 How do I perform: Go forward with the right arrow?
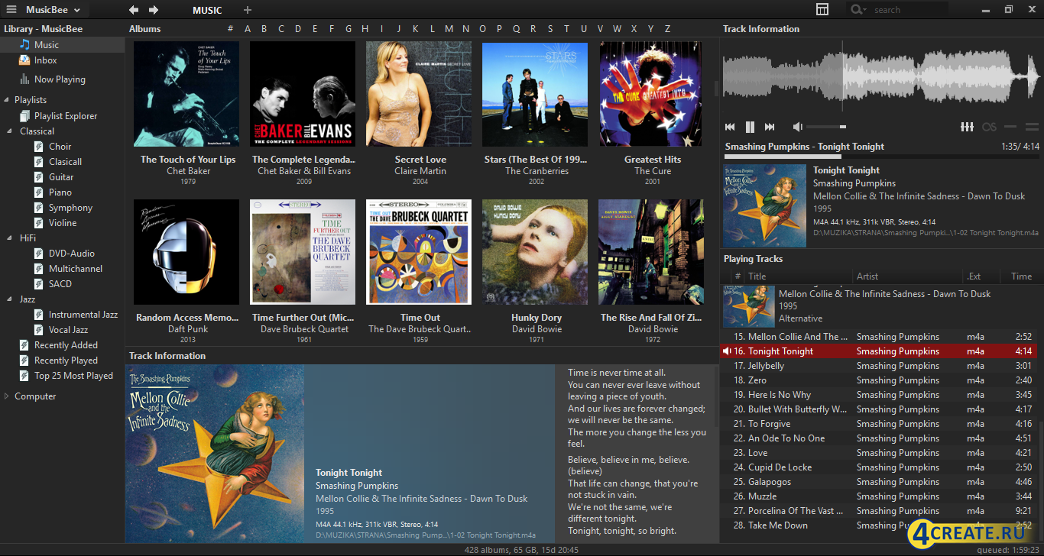click(154, 10)
